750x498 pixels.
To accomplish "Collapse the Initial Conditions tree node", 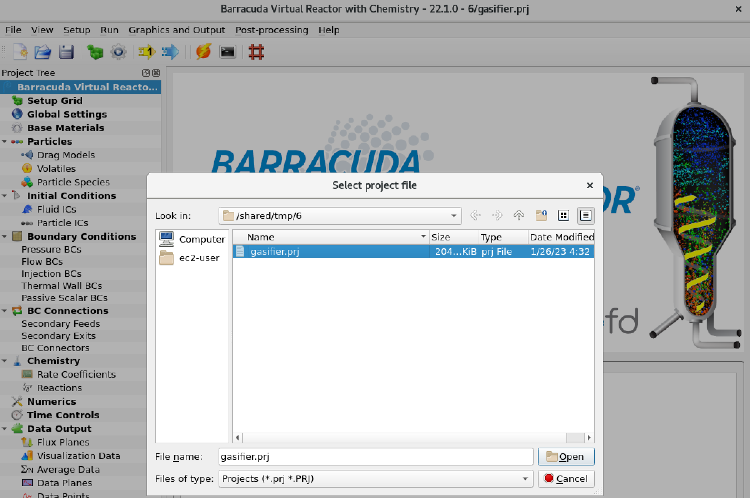I will click(x=4, y=196).
